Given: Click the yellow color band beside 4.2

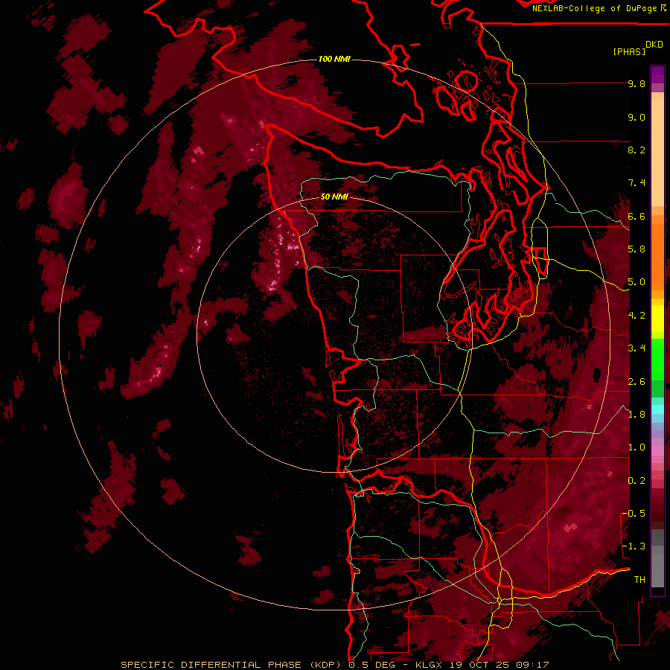Looking at the screenshot, I should point(657,319).
